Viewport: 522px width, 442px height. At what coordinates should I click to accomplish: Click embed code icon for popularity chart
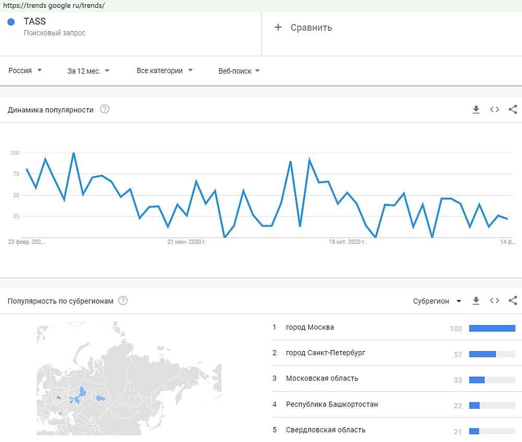click(x=494, y=110)
